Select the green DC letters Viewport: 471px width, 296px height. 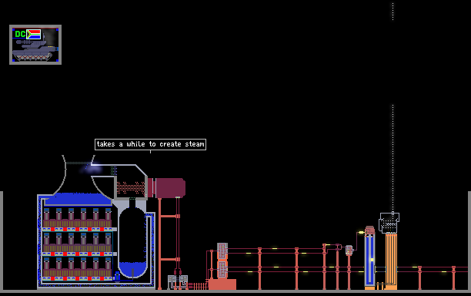point(20,34)
